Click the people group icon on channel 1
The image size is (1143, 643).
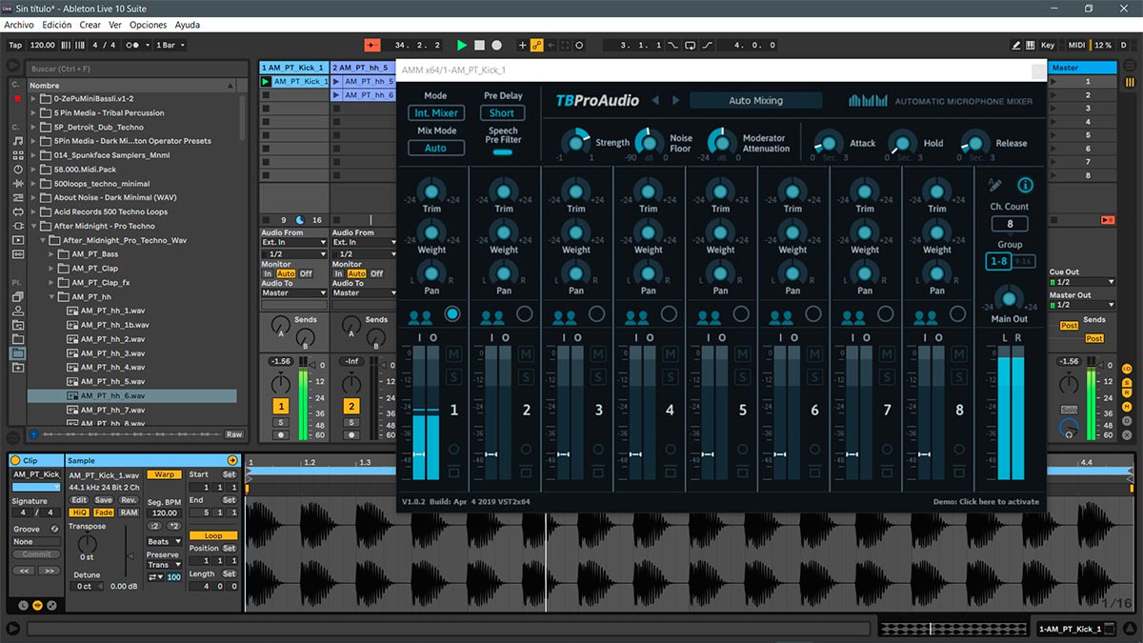pyautogui.click(x=419, y=316)
